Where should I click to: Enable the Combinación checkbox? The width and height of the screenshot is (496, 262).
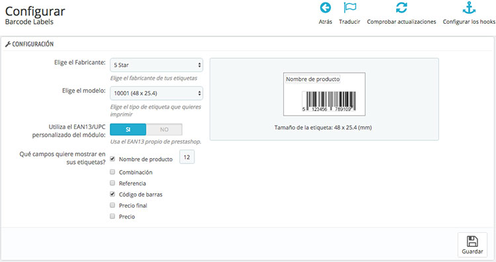(x=112, y=172)
